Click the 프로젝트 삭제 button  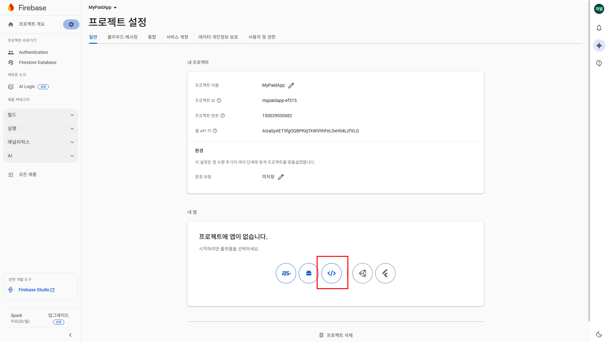click(x=336, y=335)
